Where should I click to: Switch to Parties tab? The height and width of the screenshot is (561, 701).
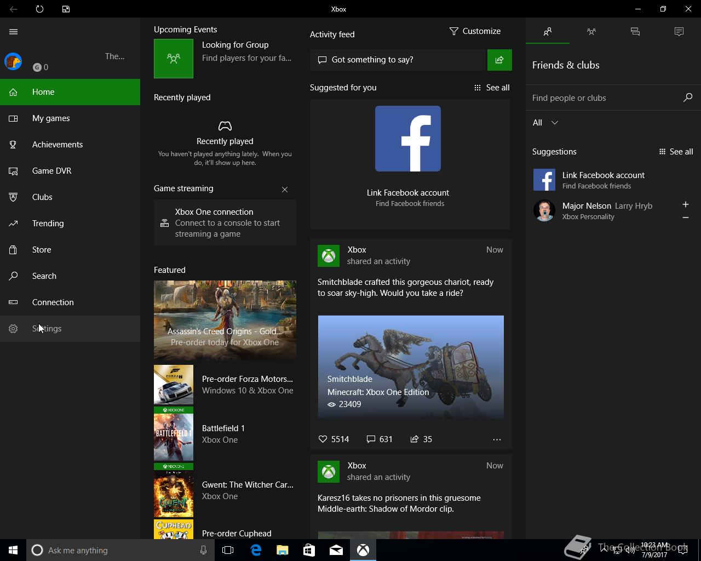[x=591, y=31]
